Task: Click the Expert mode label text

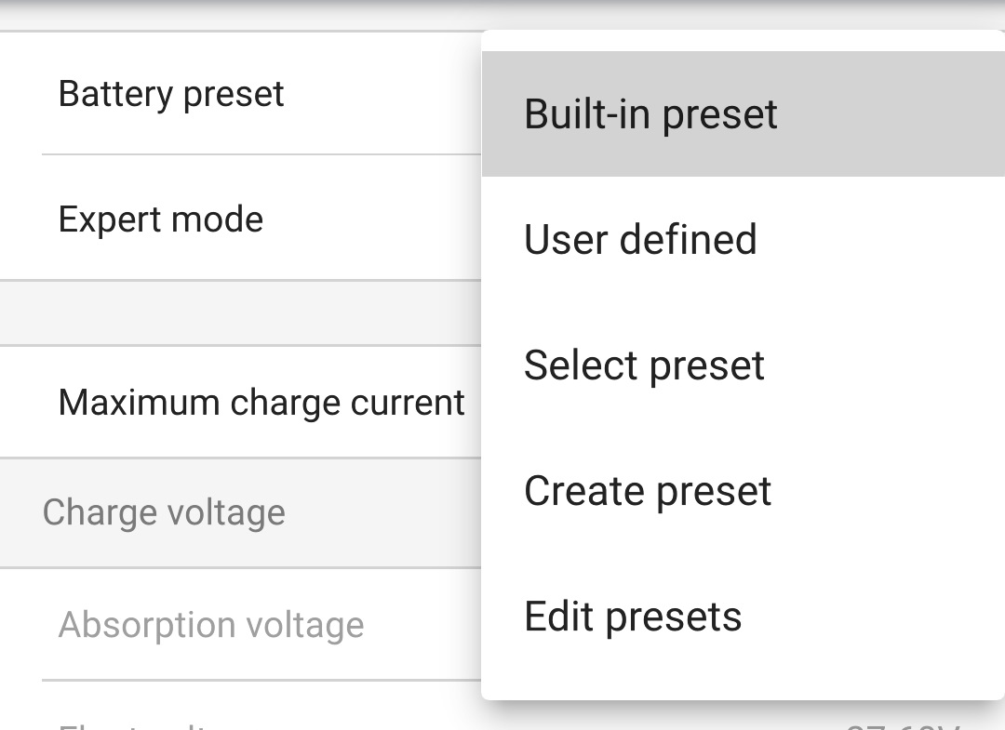Action: (x=160, y=219)
